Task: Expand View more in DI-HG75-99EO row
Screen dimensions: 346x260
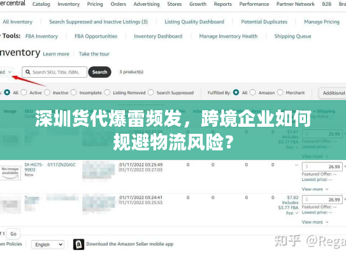Action: (315, 189)
